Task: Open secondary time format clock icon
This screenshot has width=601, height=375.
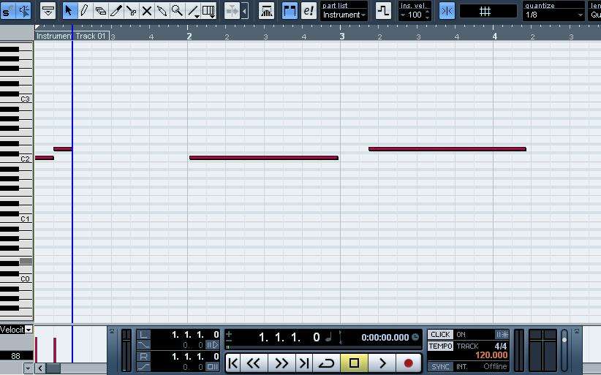Action: coord(415,337)
